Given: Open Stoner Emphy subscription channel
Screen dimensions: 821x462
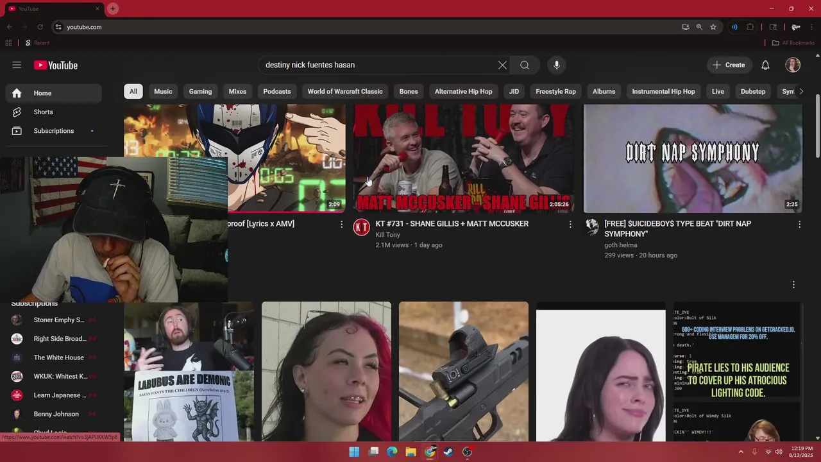Looking at the screenshot, I should [55, 320].
